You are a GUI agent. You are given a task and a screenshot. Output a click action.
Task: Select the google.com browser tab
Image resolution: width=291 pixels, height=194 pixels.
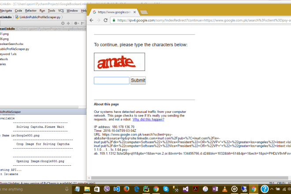(114, 12)
